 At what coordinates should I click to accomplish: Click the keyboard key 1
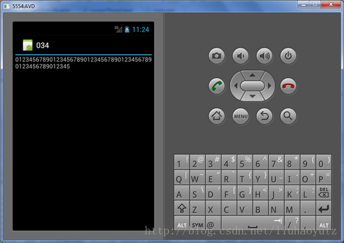181,162
